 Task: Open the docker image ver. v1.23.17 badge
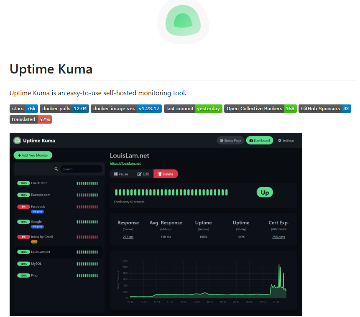(x=126, y=109)
